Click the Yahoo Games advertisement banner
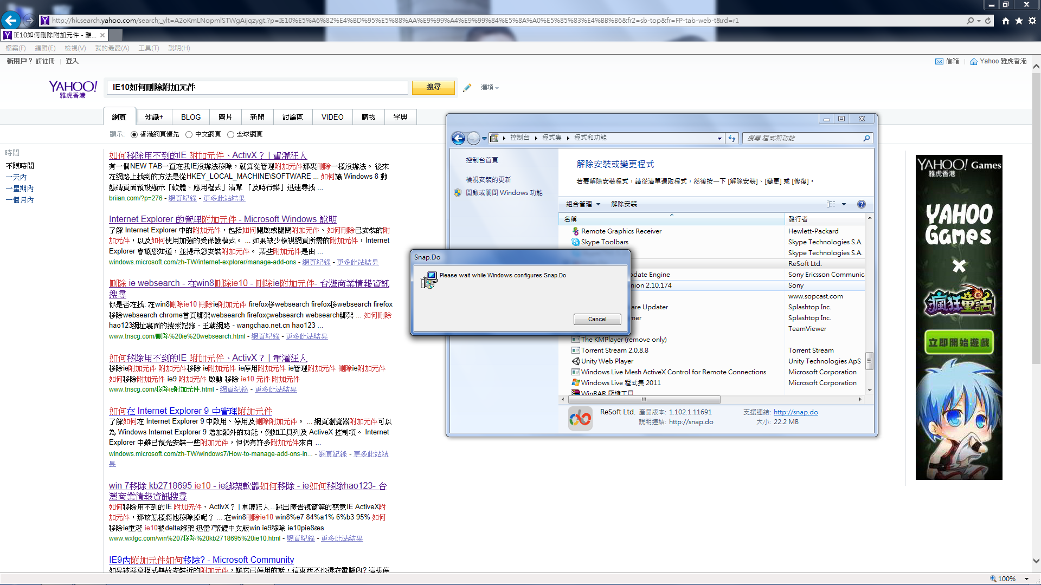Screen dimensions: 1041x585 click(x=959, y=317)
